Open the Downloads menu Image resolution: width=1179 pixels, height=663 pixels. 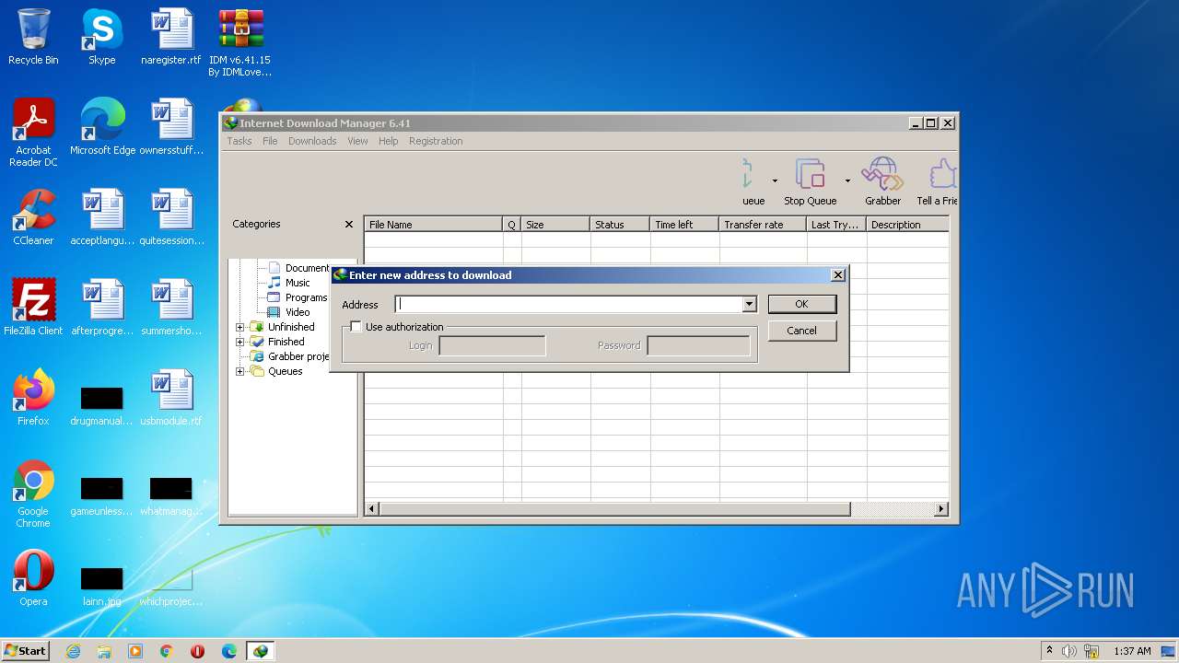pos(312,141)
